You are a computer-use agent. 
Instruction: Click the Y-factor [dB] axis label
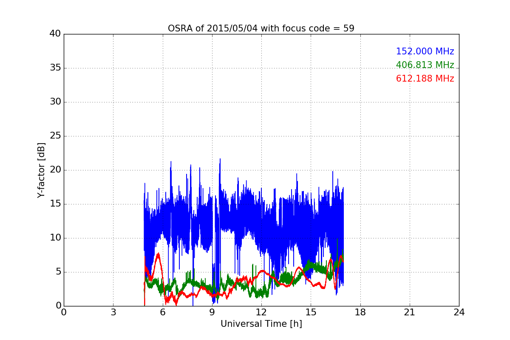(x=41, y=170)
